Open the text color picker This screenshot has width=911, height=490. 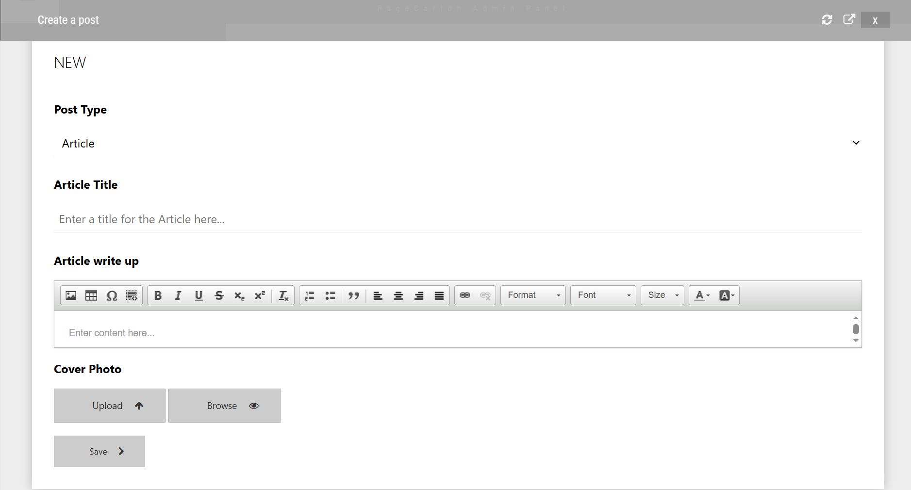702,295
